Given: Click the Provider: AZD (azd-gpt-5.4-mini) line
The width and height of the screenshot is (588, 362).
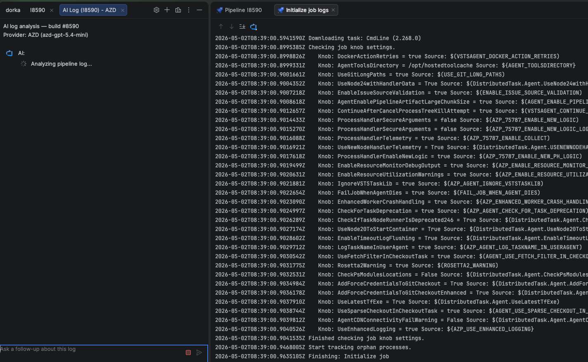Looking at the screenshot, I should (x=46, y=35).
